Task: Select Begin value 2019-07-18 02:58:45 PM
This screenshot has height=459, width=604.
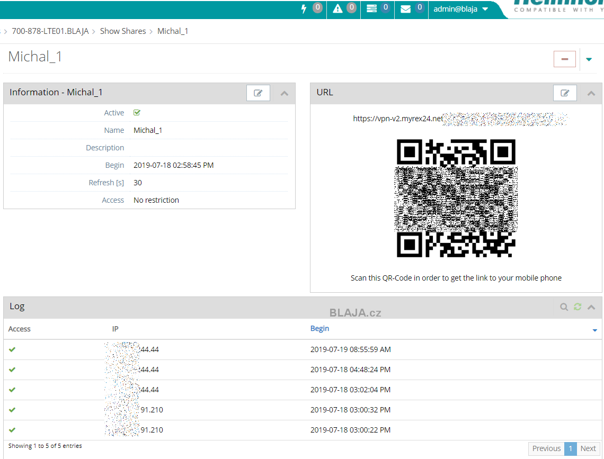Action: pyautogui.click(x=173, y=165)
